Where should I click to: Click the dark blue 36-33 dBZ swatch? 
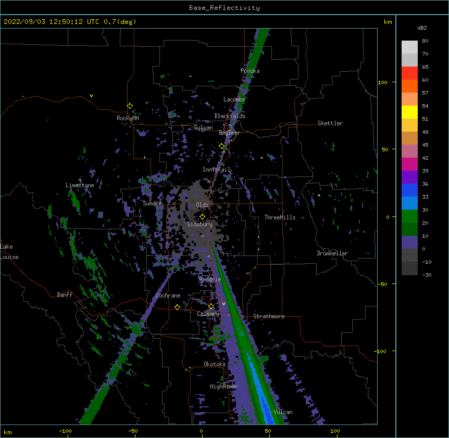coord(409,190)
